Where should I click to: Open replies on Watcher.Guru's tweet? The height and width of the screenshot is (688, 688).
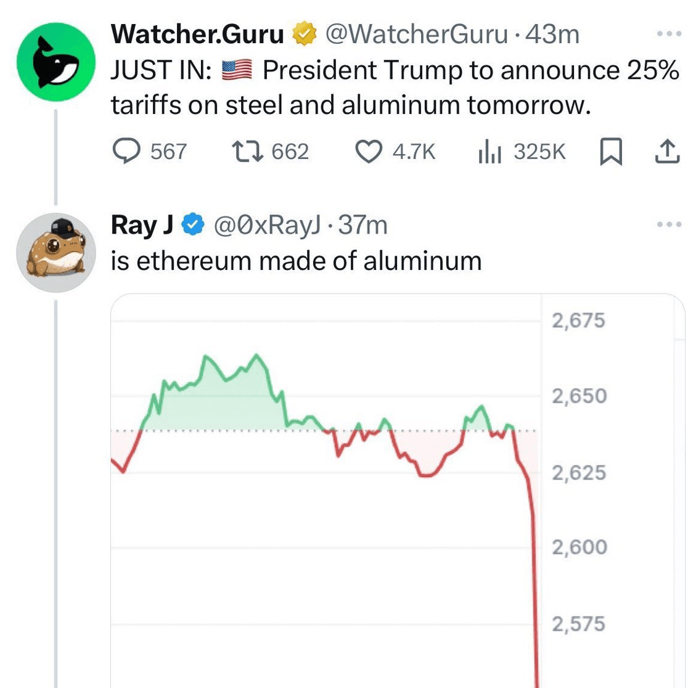tap(128, 152)
